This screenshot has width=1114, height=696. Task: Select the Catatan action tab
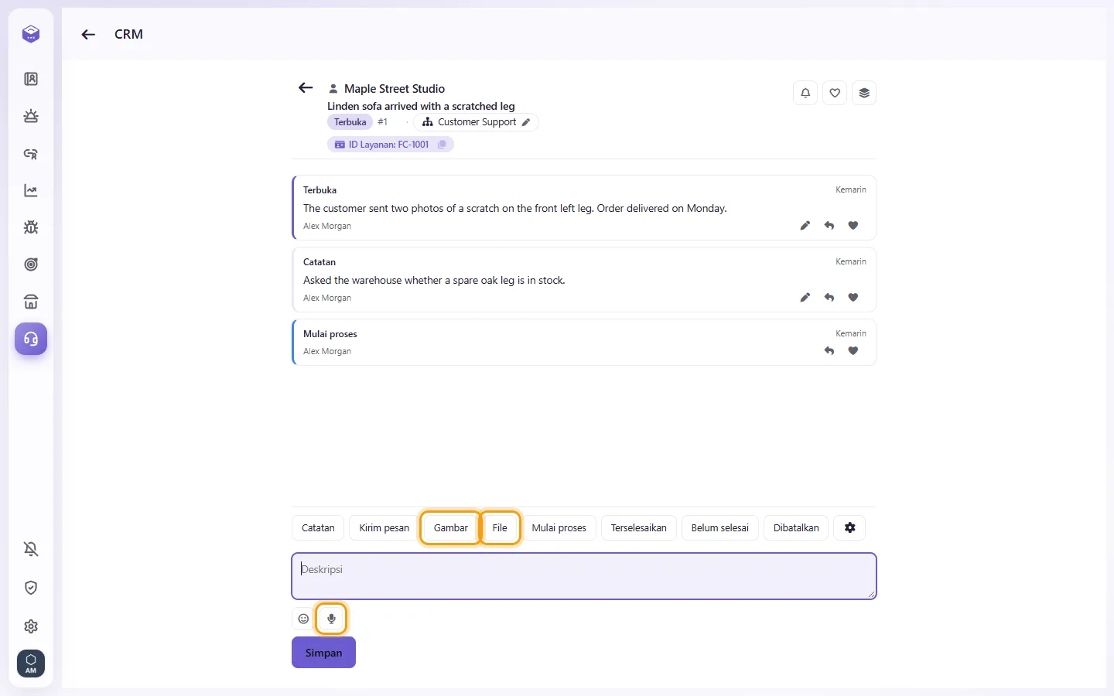click(318, 528)
